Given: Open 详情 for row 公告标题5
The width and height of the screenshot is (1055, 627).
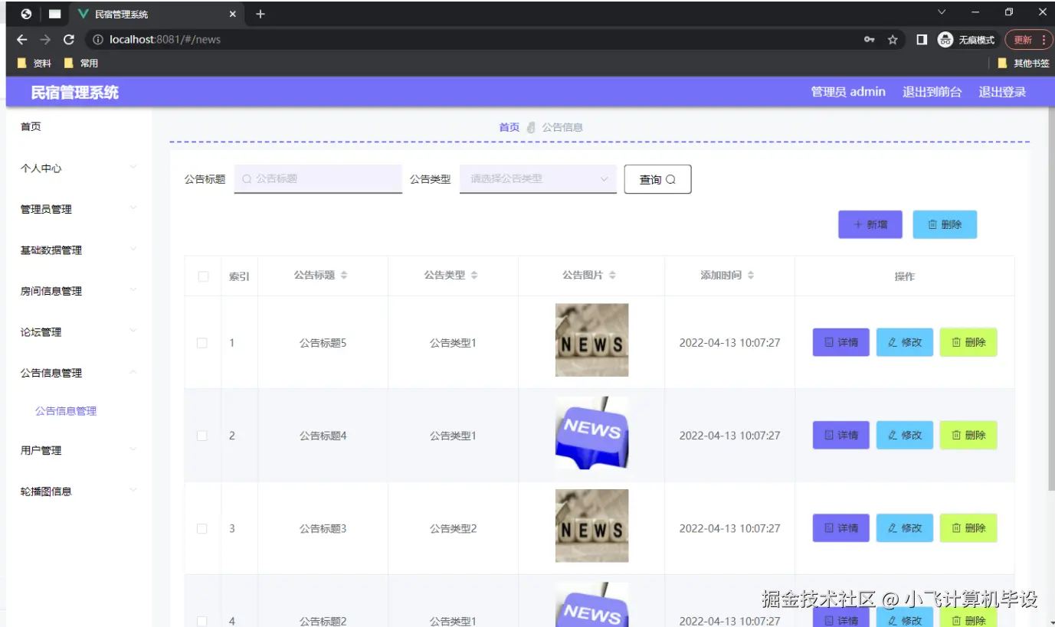Looking at the screenshot, I should 840,342.
